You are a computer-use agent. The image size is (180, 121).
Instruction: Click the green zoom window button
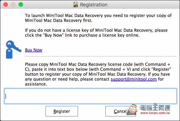[x=21, y=4]
